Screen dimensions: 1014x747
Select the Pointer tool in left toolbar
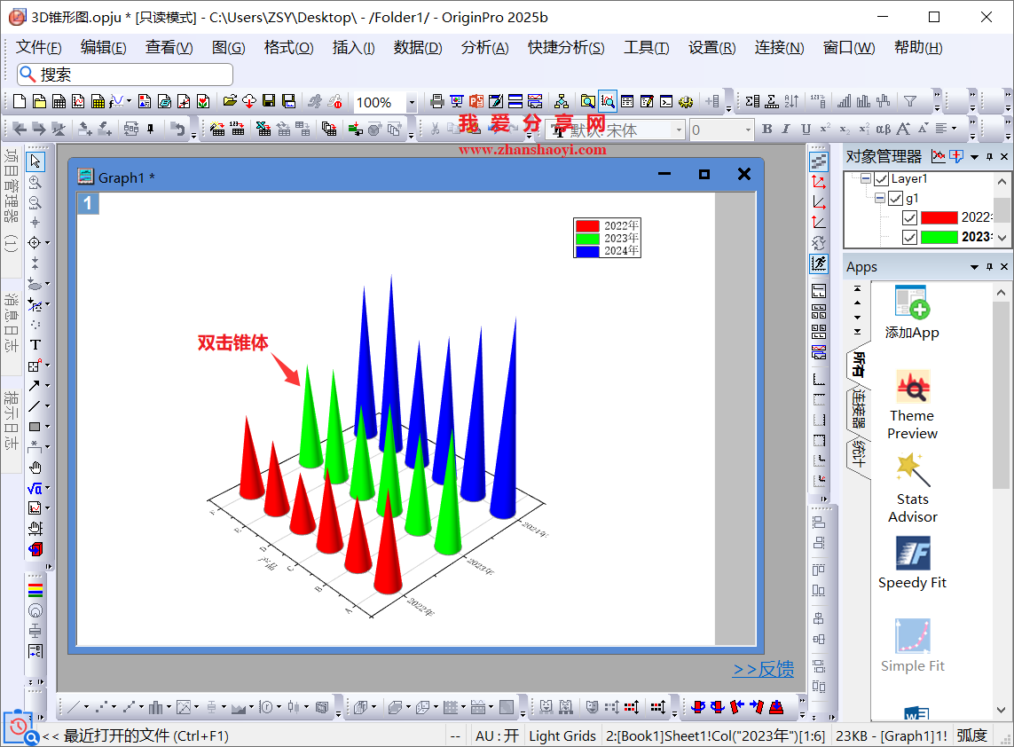(x=35, y=161)
